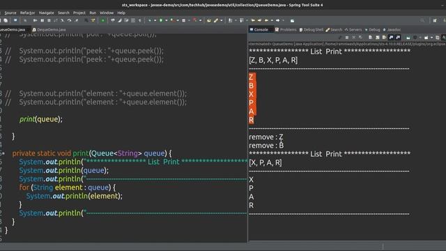Click the Open Perspective icon
The image size is (446, 251).
pyautogui.click(x=435, y=20)
